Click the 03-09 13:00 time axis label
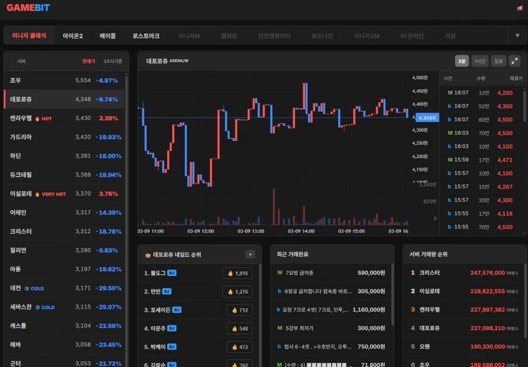528x367 pixels. pyautogui.click(x=251, y=231)
